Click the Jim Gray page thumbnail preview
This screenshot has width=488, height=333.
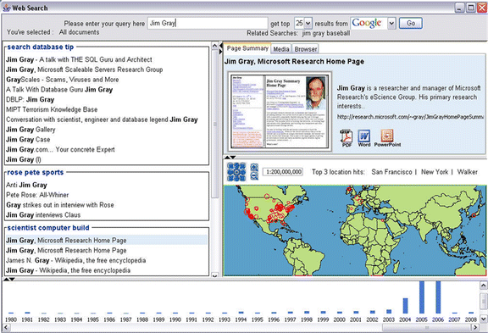(280, 111)
